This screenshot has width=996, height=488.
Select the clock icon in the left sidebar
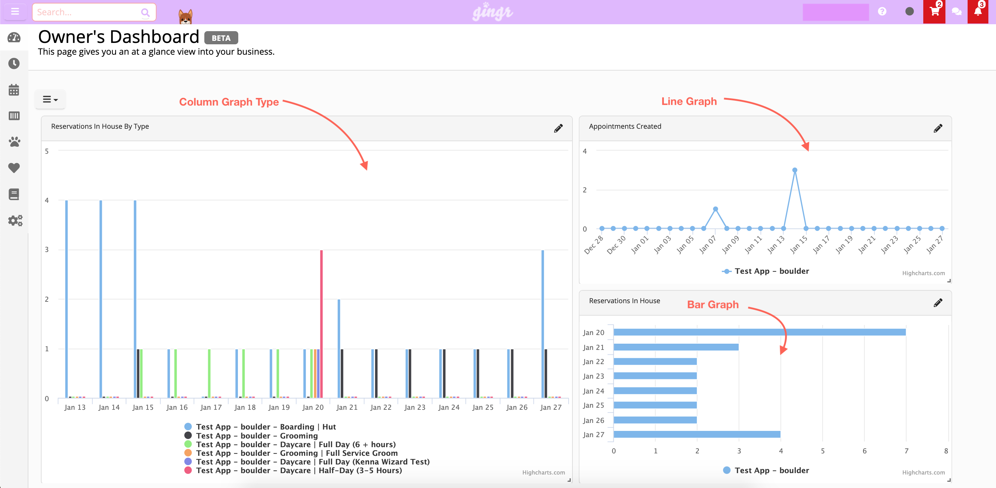click(x=14, y=64)
